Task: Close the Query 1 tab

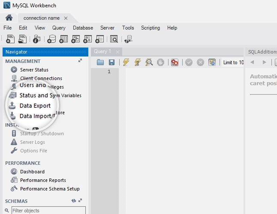Action: click(117, 52)
